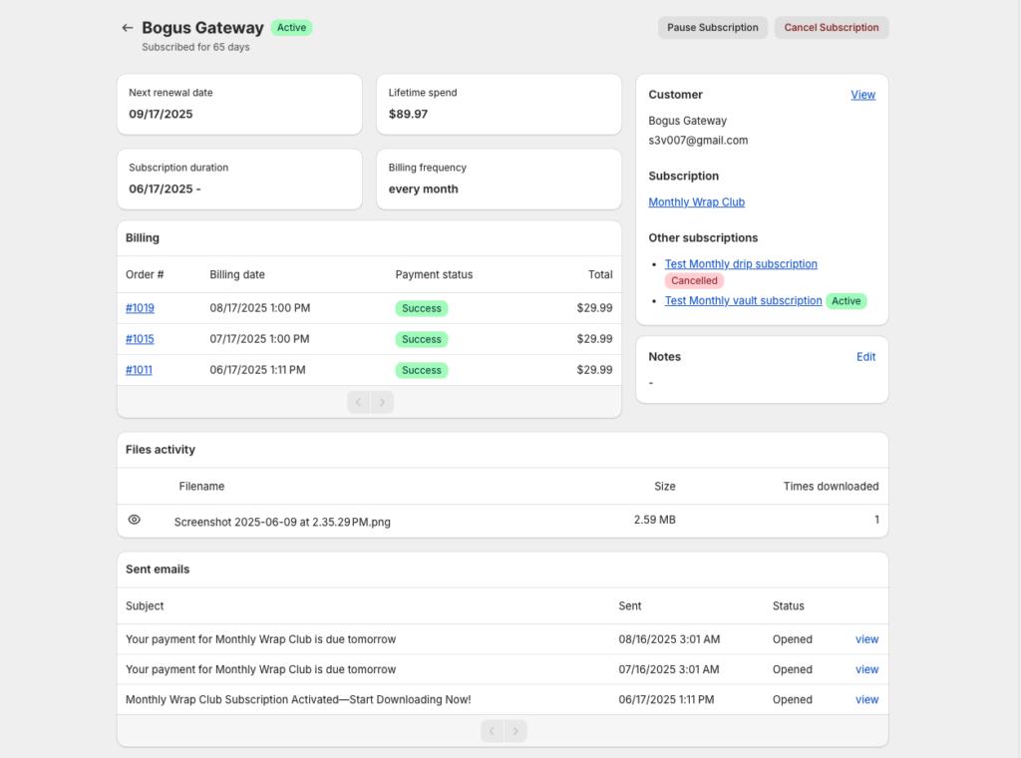View the customer profile link
Image resolution: width=1021 pixels, height=758 pixels.
tap(862, 95)
